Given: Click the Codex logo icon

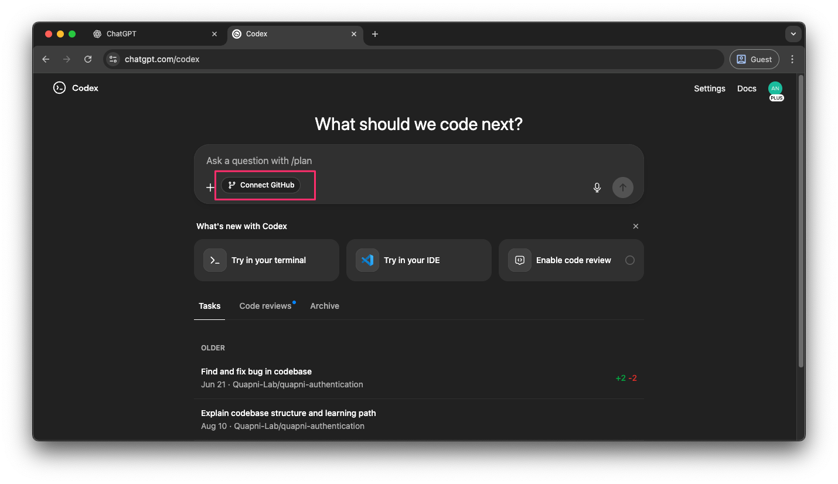Looking at the screenshot, I should tap(59, 88).
